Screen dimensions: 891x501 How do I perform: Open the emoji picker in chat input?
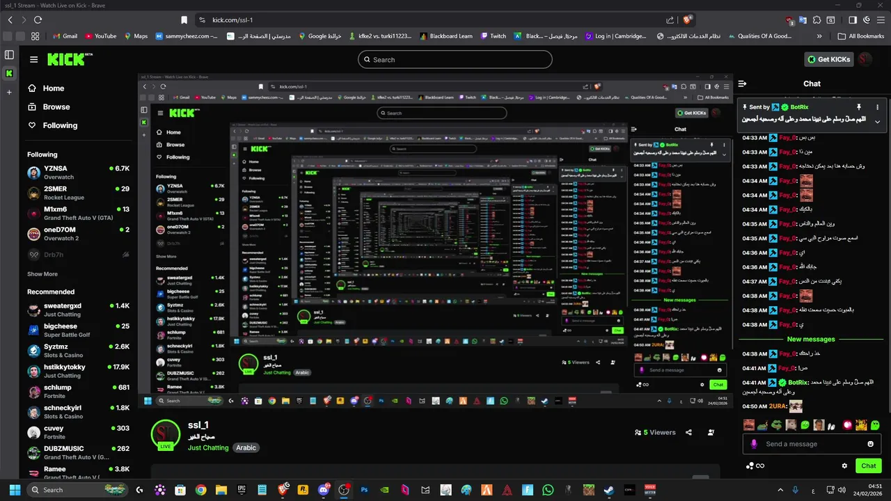click(871, 444)
